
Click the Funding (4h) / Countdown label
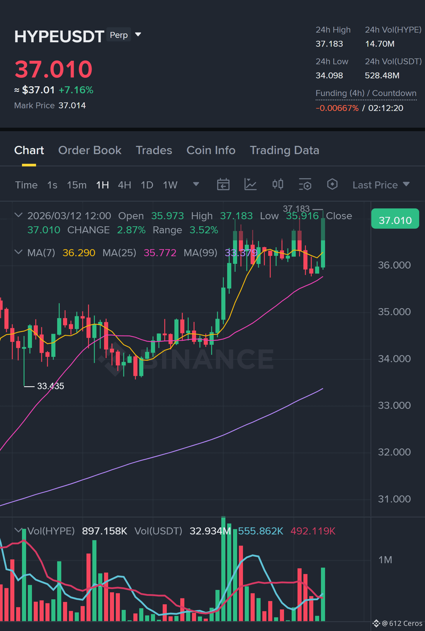tap(366, 93)
